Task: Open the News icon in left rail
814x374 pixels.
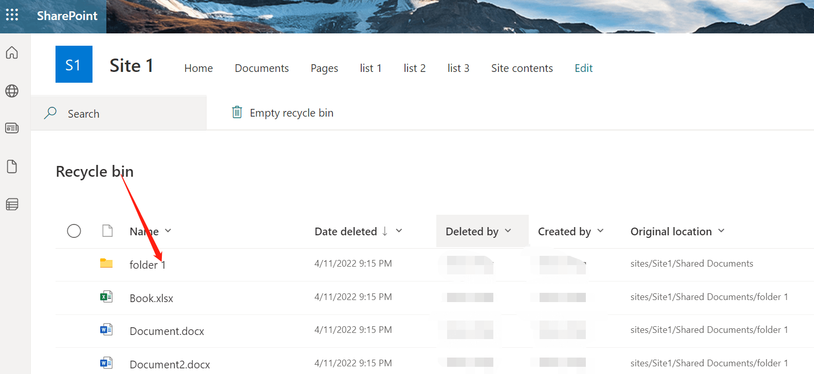Action: tap(12, 128)
